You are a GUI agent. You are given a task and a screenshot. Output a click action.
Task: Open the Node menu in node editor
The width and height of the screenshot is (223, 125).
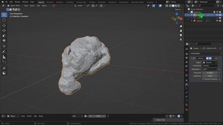click(x=41, y=116)
